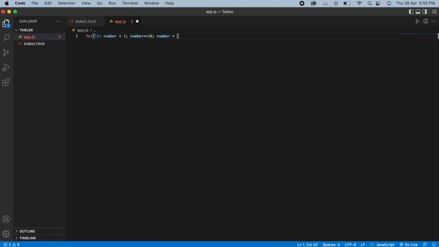Open Control Center in the menu bar
This screenshot has height=247, width=439.
coord(378,3)
